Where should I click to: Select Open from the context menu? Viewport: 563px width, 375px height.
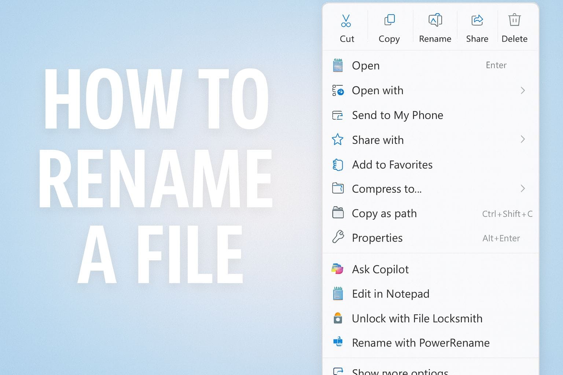pyautogui.click(x=365, y=66)
